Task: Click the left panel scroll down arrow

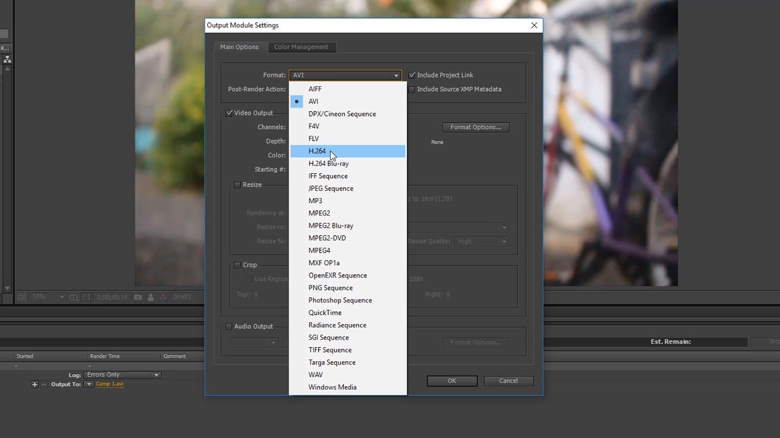Action: (x=7, y=288)
